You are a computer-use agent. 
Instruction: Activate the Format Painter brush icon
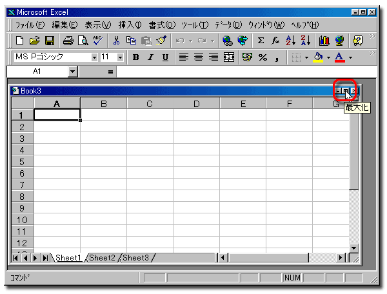coord(161,41)
